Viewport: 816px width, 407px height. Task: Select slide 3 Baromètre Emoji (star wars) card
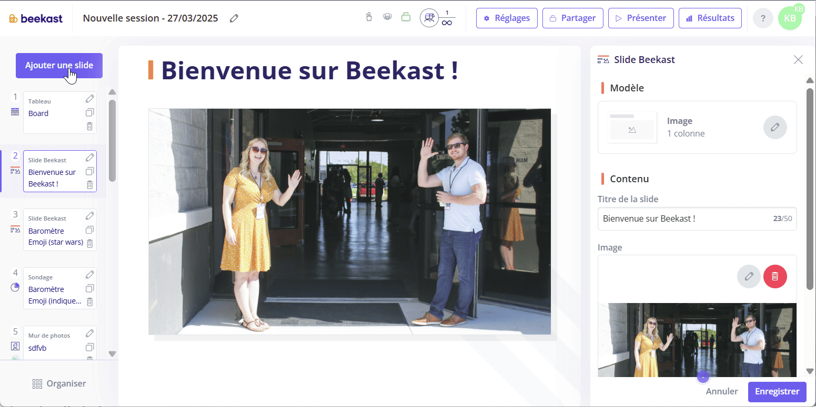[x=60, y=229]
